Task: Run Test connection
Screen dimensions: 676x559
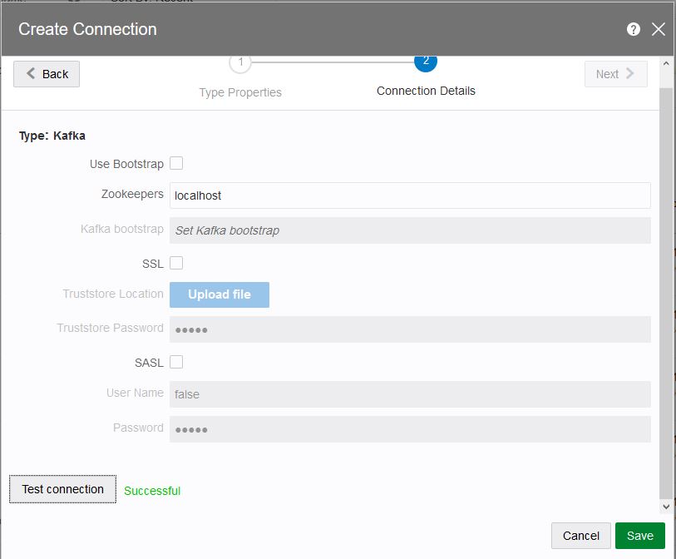Action: tap(63, 489)
